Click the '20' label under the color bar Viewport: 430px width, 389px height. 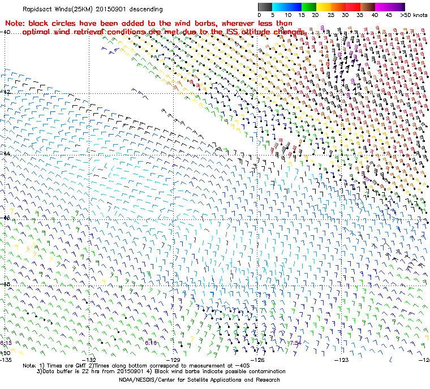[x=315, y=15]
